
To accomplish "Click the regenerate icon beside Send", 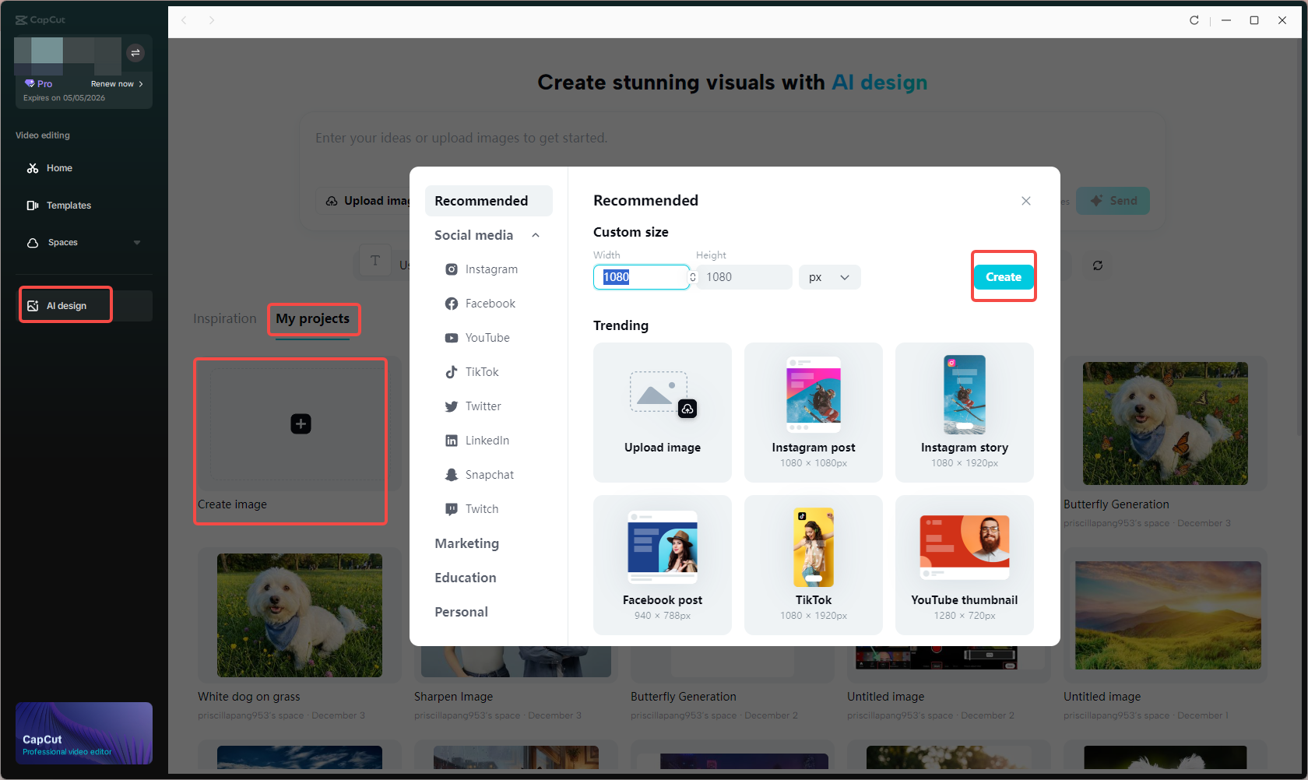I will pyautogui.click(x=1098, y=265).
